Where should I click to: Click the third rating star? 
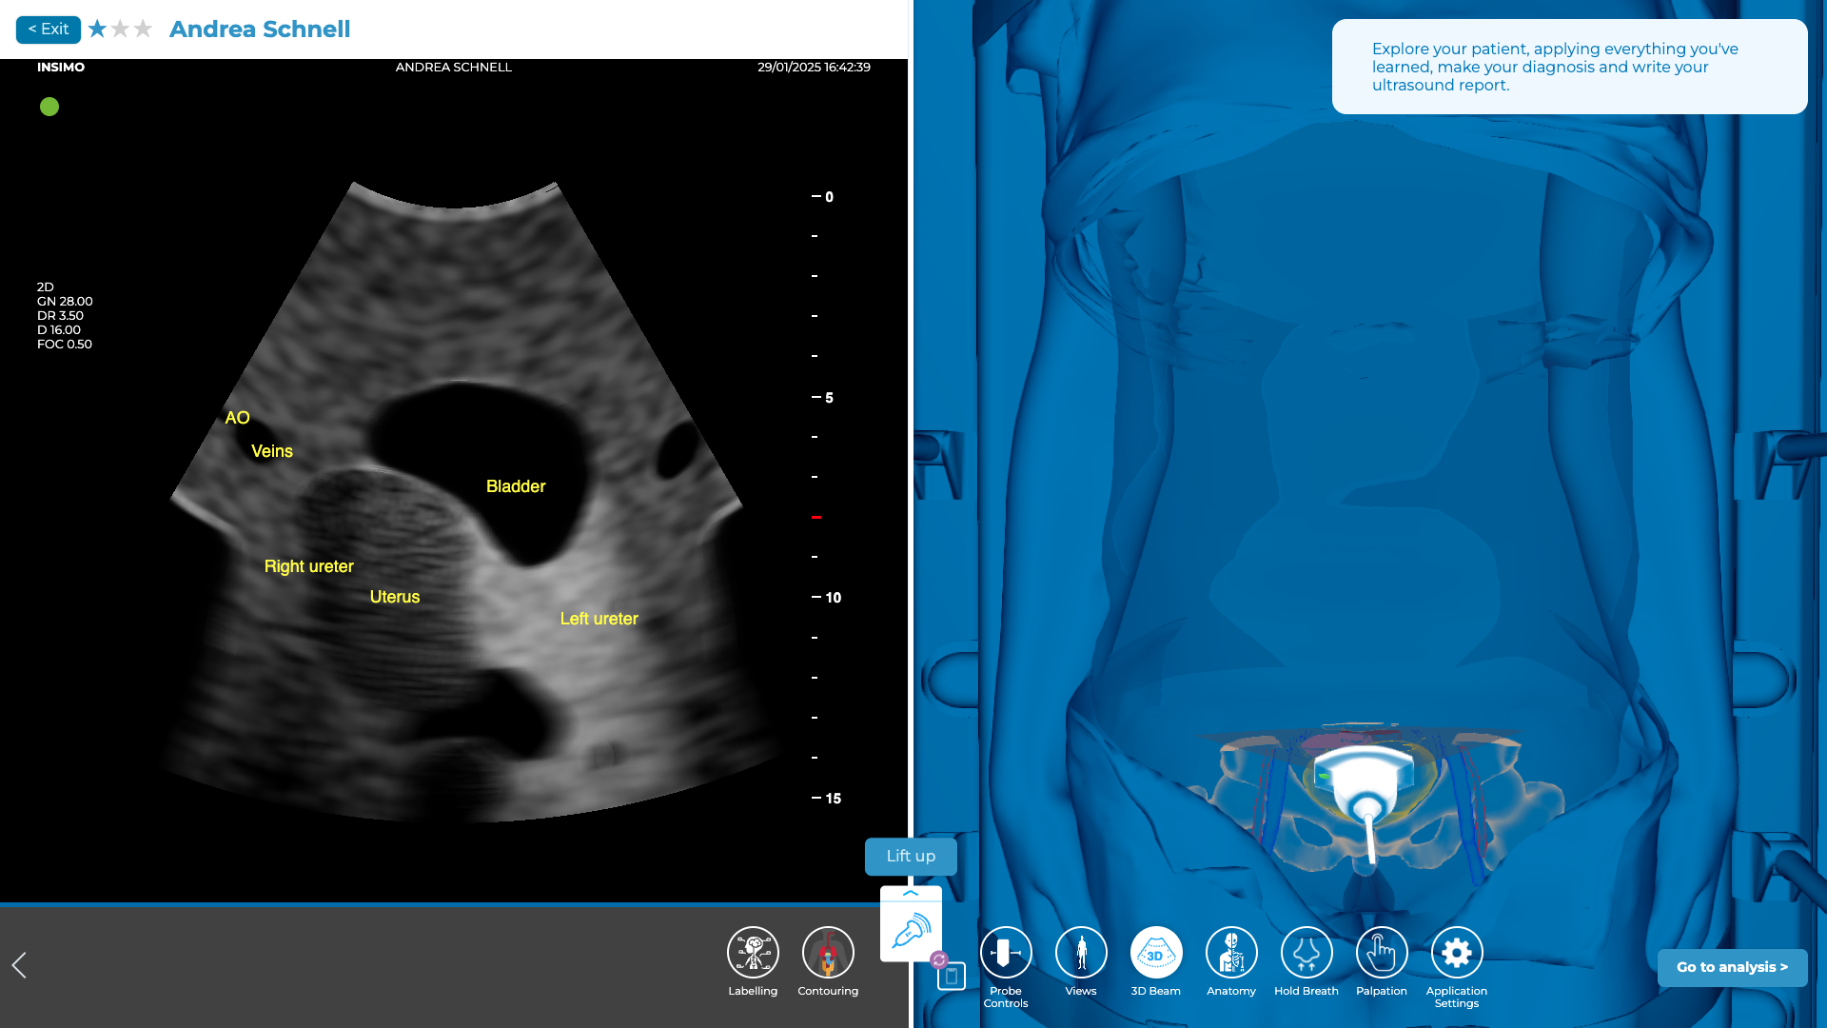pos(143,29)
